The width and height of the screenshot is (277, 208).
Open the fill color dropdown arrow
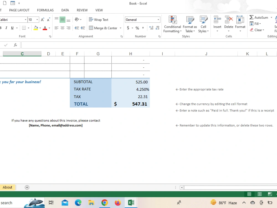coord(40,28)
